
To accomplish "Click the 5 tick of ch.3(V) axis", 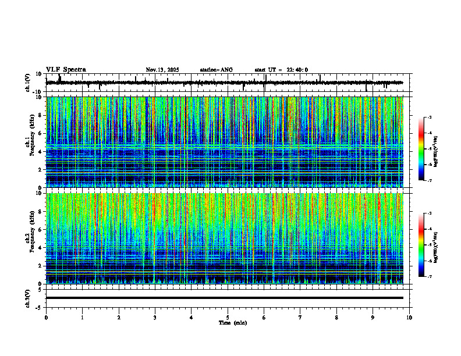I will [41, 290].
